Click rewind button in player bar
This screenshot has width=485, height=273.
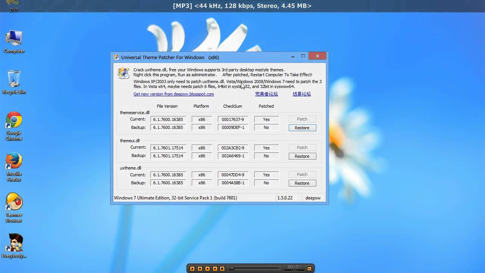point(207,268)
